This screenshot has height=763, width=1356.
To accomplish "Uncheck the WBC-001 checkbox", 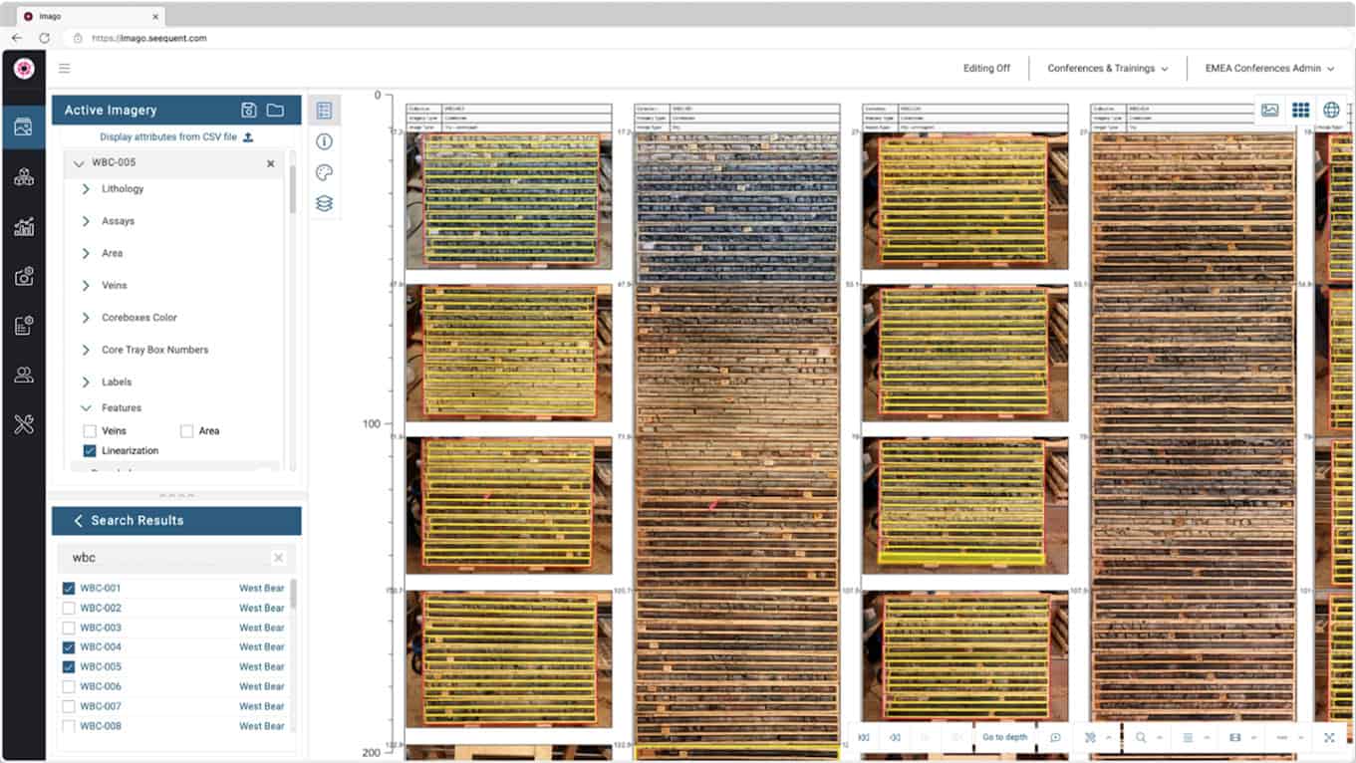I will (x=69, y=589).
